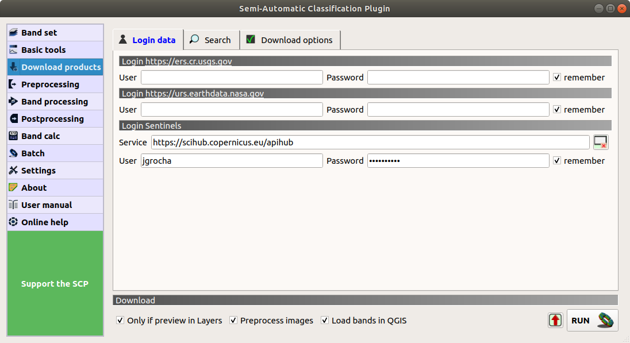Toggle remember for Sentinels login
Image resolution: width=630 pixels, height=343 pixels.
point(557,161)
